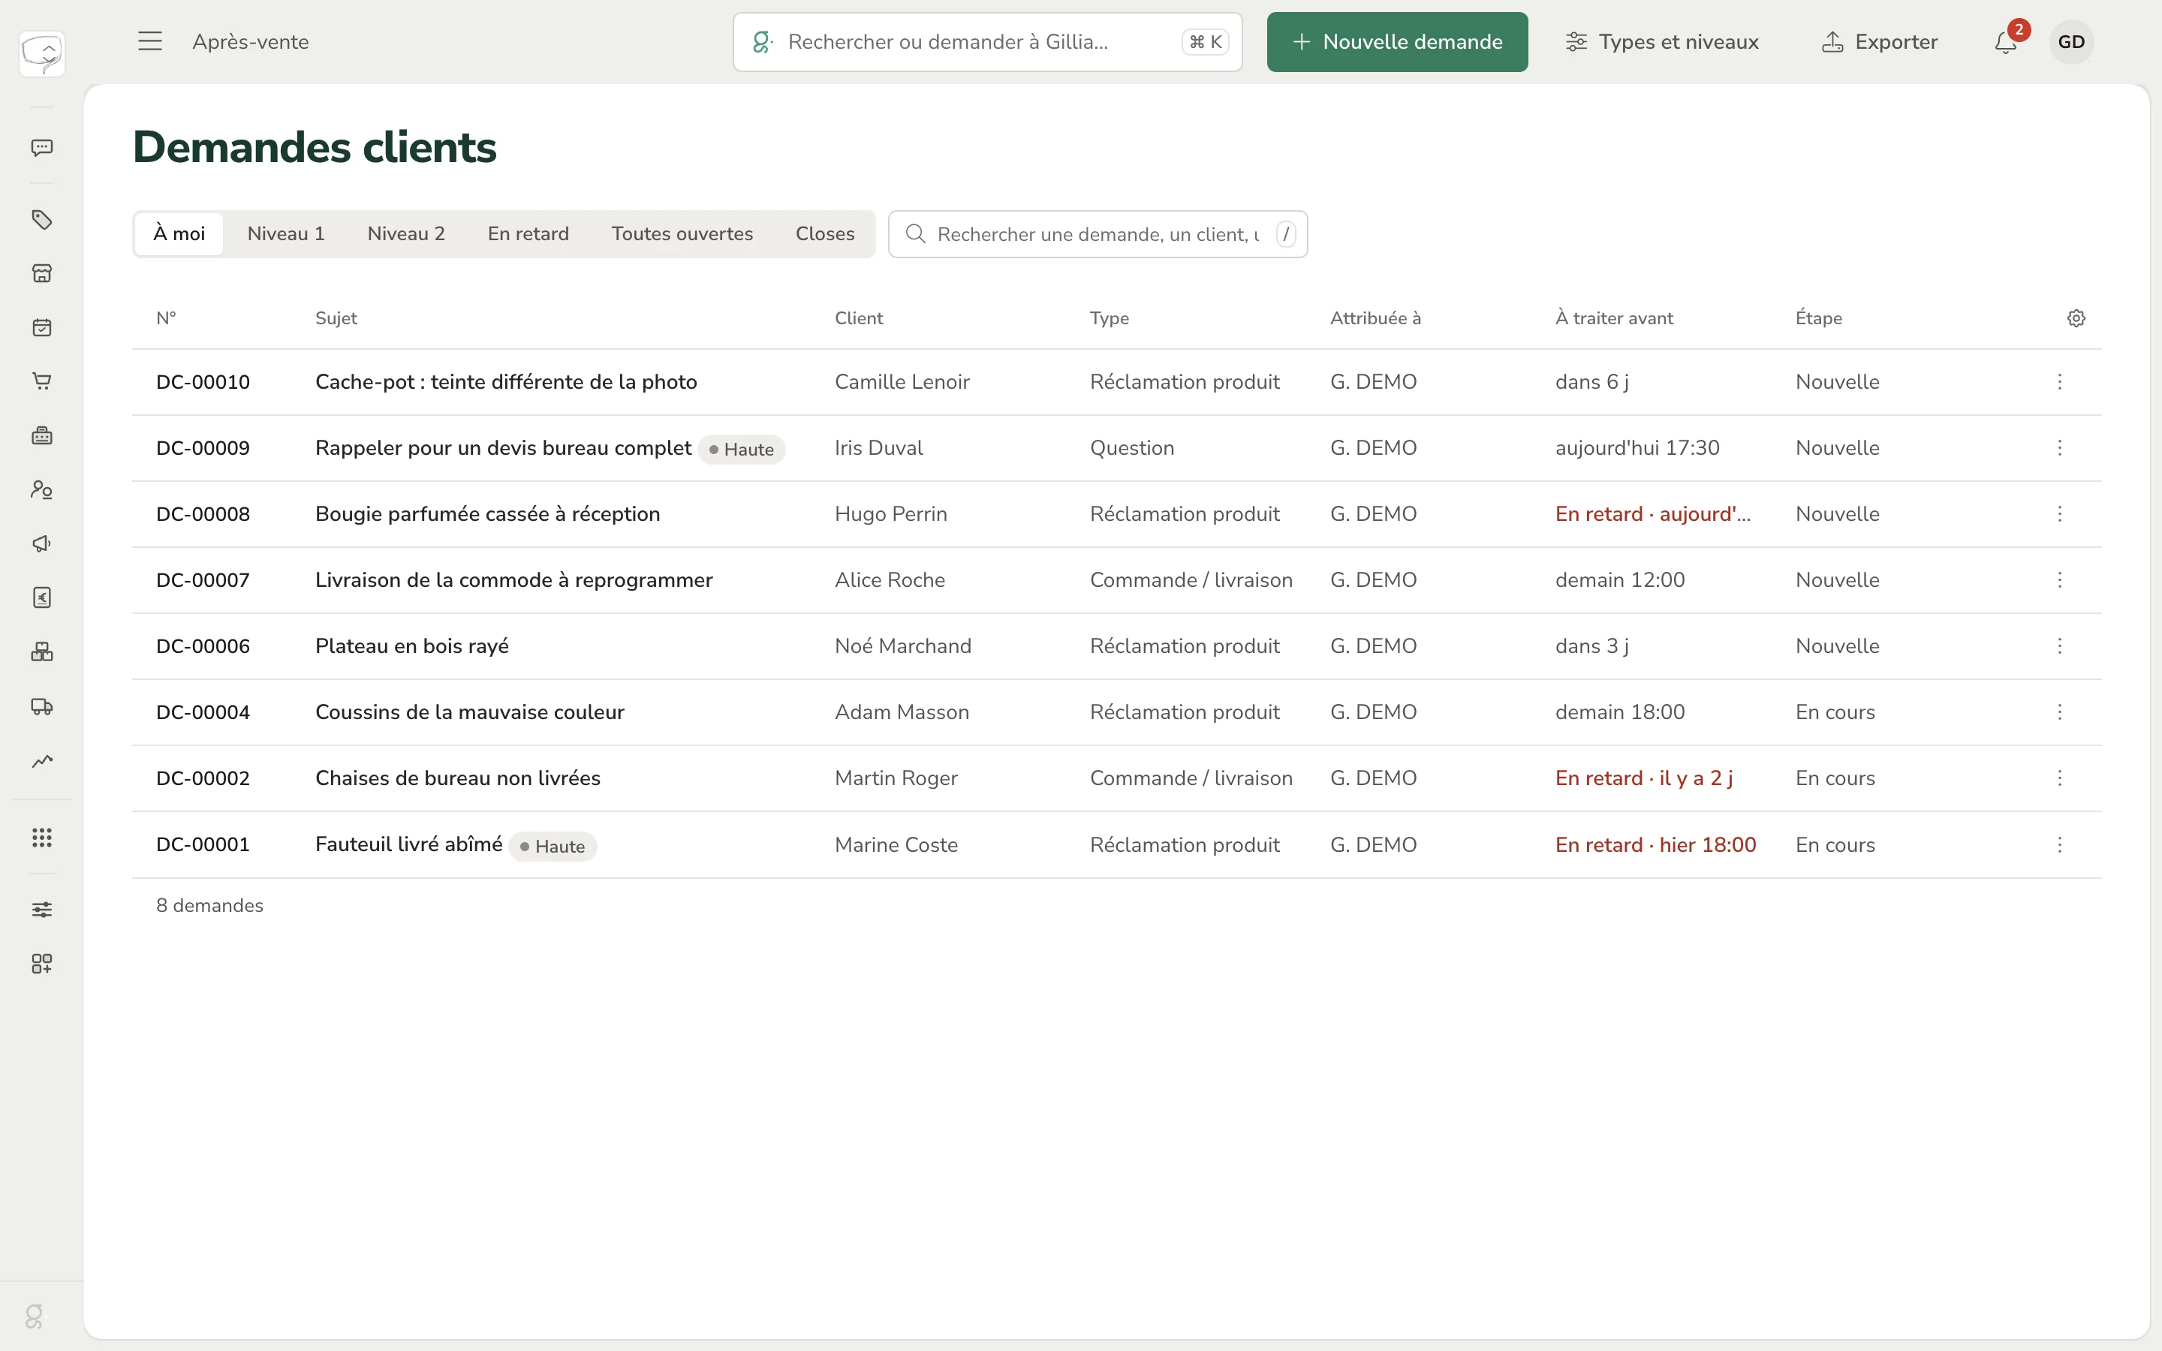Viewport: 2162px width, 1351px height.
Task: Open the analytics trend line sidebar icon
Action: (42, 761)
